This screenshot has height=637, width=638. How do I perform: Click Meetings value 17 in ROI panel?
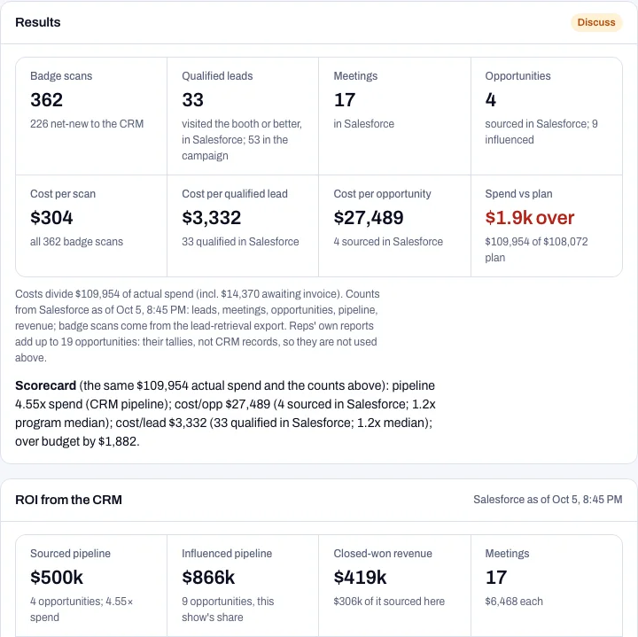click(x=496, y=578)
